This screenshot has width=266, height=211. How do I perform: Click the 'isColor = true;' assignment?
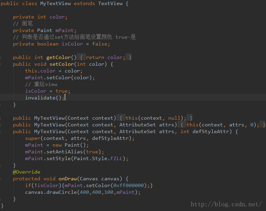click(x=48, y=91)
